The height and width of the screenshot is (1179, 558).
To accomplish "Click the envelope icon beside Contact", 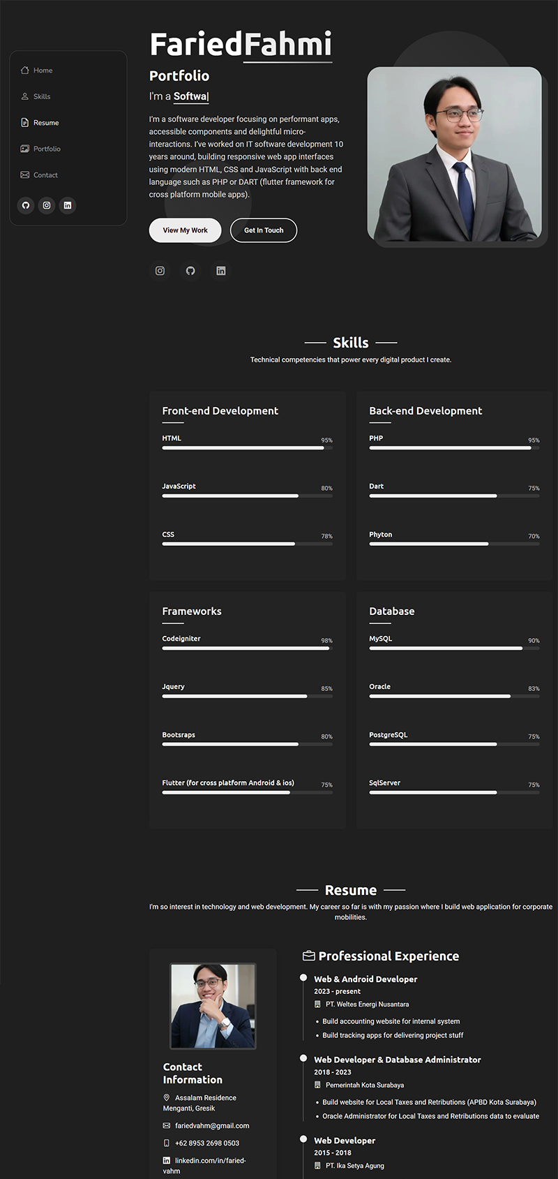I will tap(25, 175).
